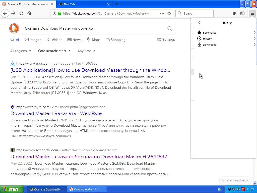The width and height of the screenshot is (257, 193).
Task: Click the red X tray icon
Action: coord(243,189)
